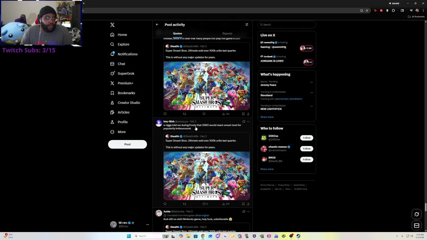View analytics of the first quote post

[226, 114]
